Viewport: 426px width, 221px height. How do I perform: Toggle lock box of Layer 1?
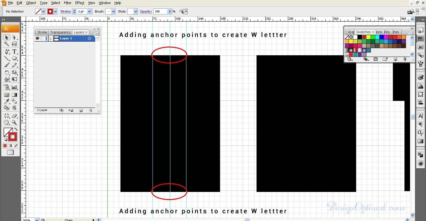point(43,38)
